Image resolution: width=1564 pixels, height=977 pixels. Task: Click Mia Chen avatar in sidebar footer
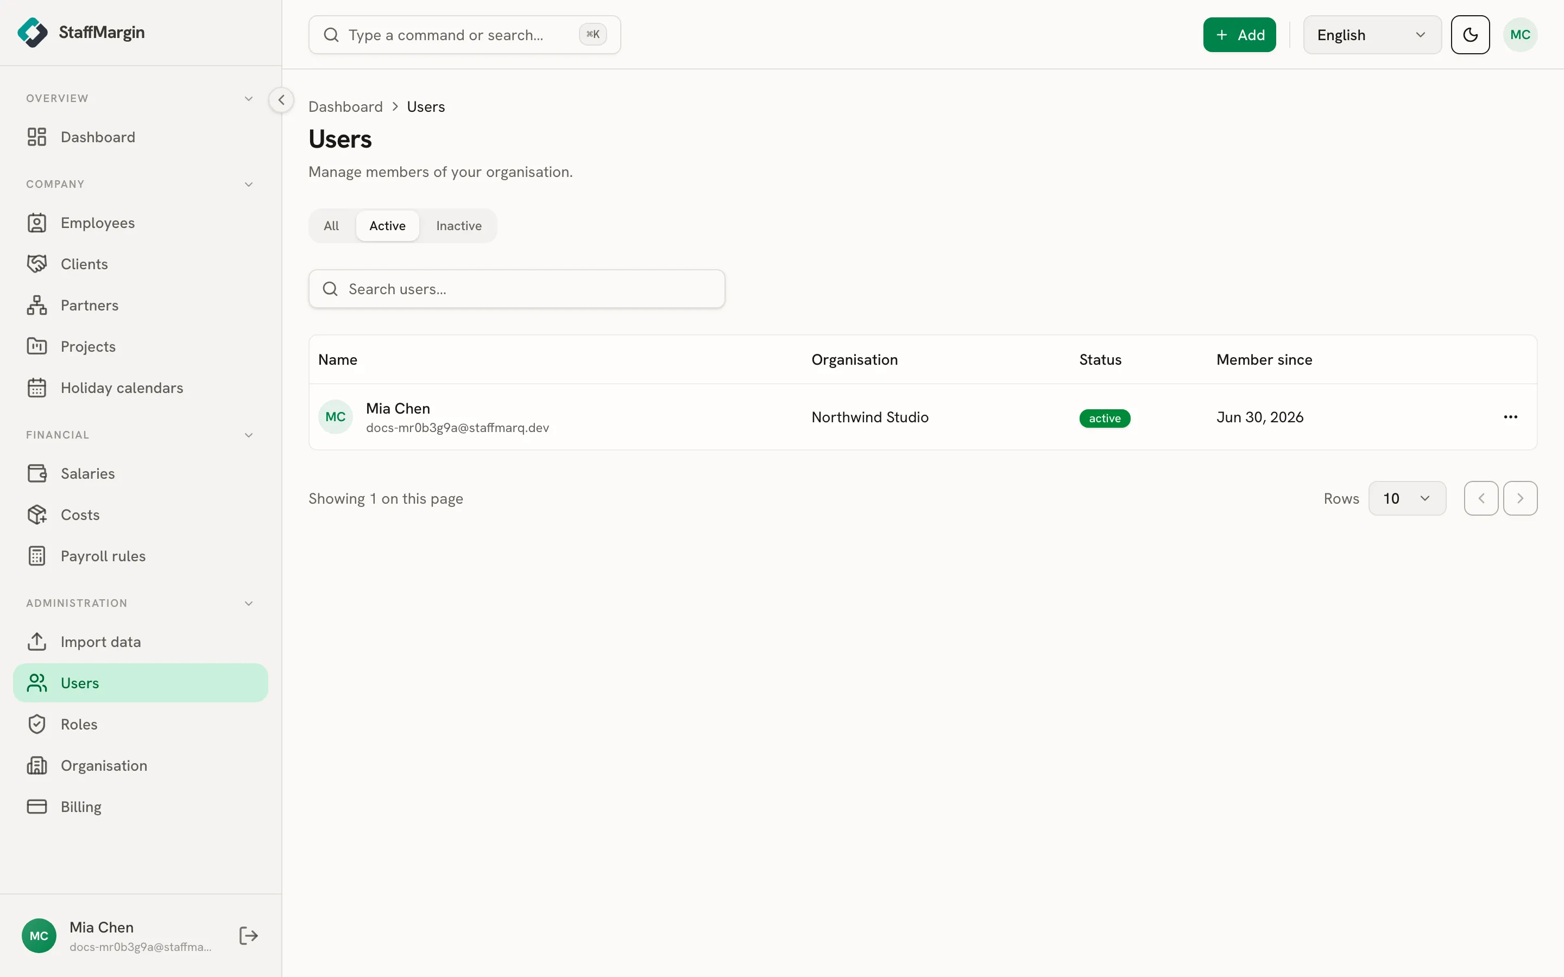39,936
